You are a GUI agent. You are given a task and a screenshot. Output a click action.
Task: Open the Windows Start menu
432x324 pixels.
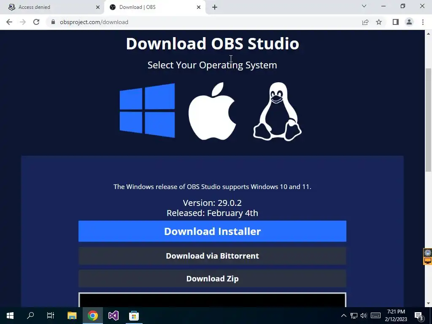click(10, 316)
